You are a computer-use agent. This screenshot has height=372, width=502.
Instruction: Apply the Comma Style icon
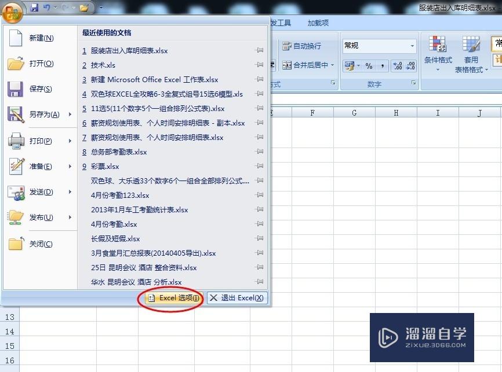(x=382, y=66)
